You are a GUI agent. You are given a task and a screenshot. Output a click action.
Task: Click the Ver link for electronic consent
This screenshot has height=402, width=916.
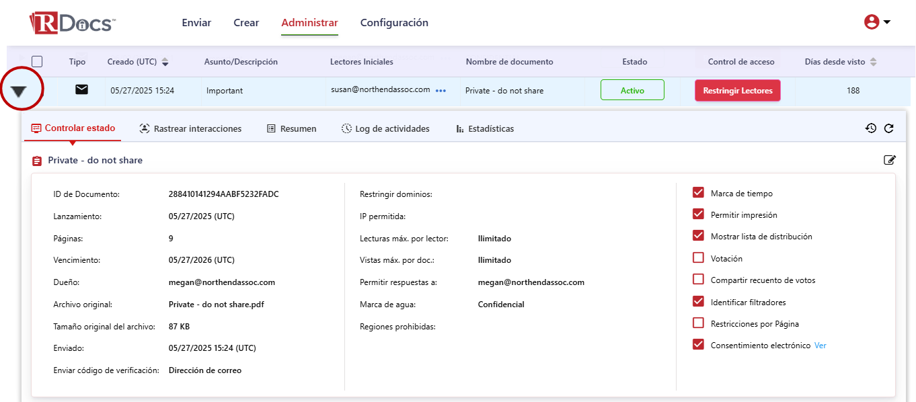[x=820, y=346]
